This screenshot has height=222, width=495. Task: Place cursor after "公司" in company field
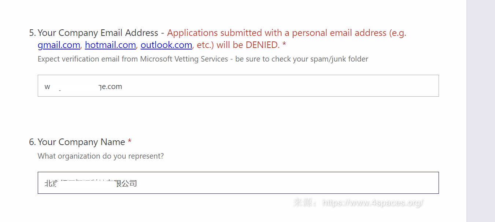point(137,183)
